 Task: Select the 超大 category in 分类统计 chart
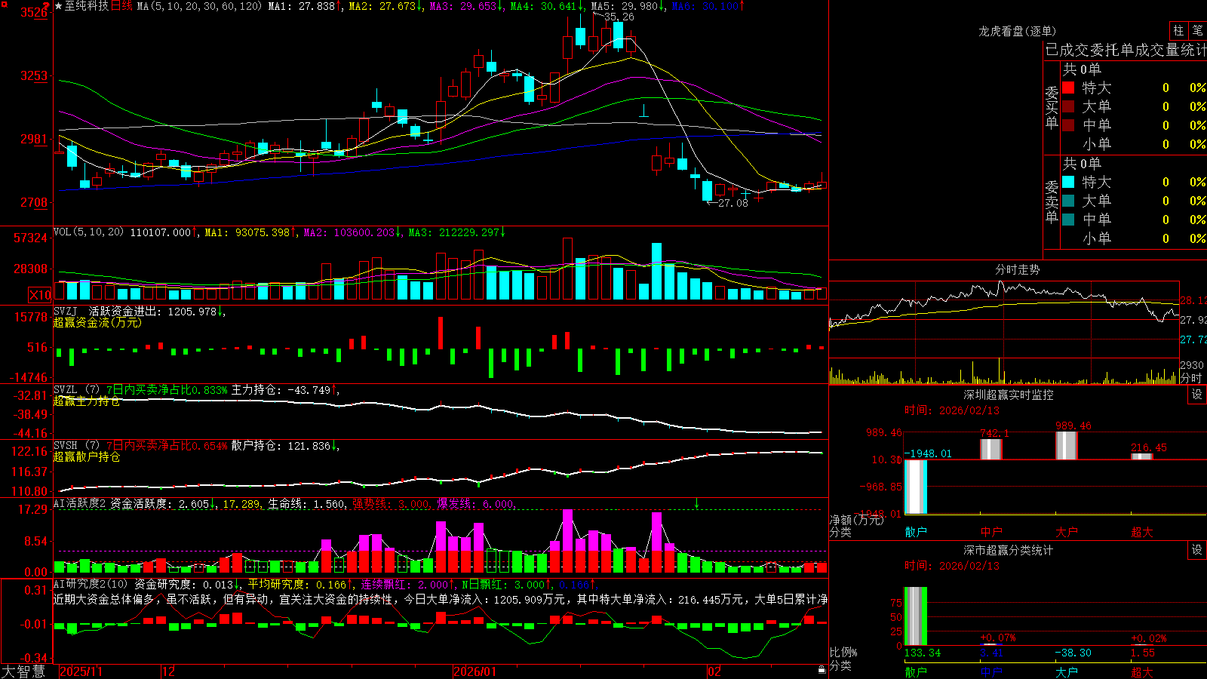pyautogui.click(x=1142, y=671)
